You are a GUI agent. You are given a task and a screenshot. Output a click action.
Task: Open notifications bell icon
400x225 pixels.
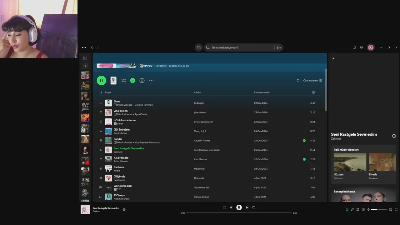(x=355, y=47)
